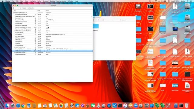Open the File menu

pos(13,1)
